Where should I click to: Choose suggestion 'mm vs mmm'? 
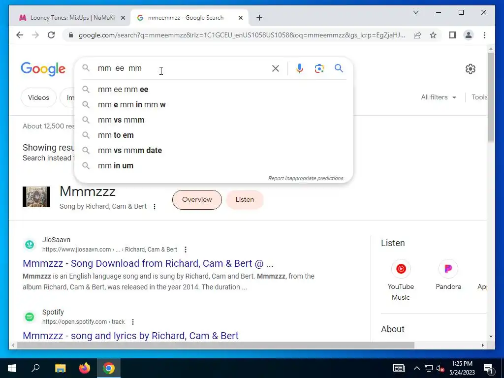tap(214, 120)
